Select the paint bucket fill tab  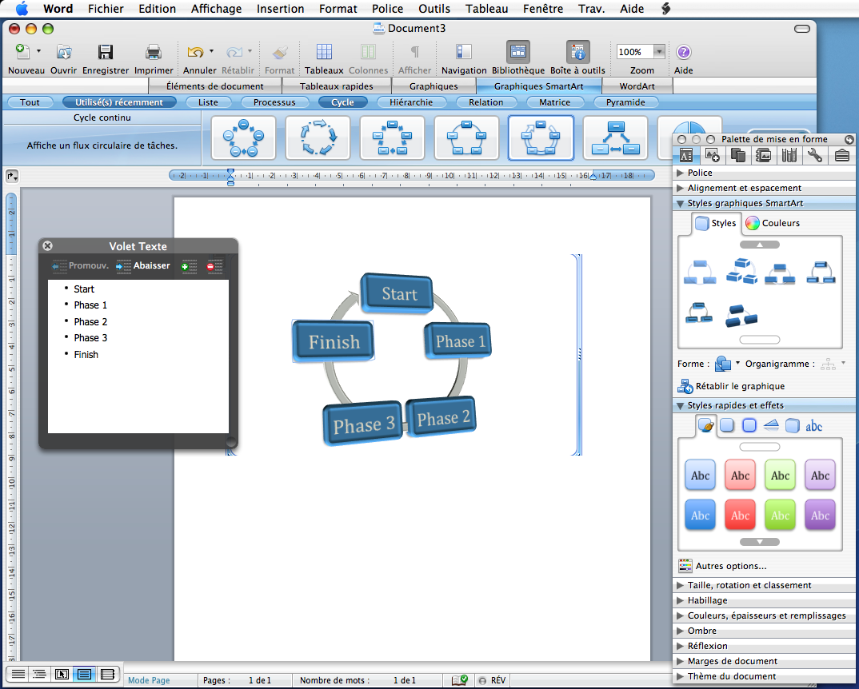pyautogui.click(x=705, y=425)
